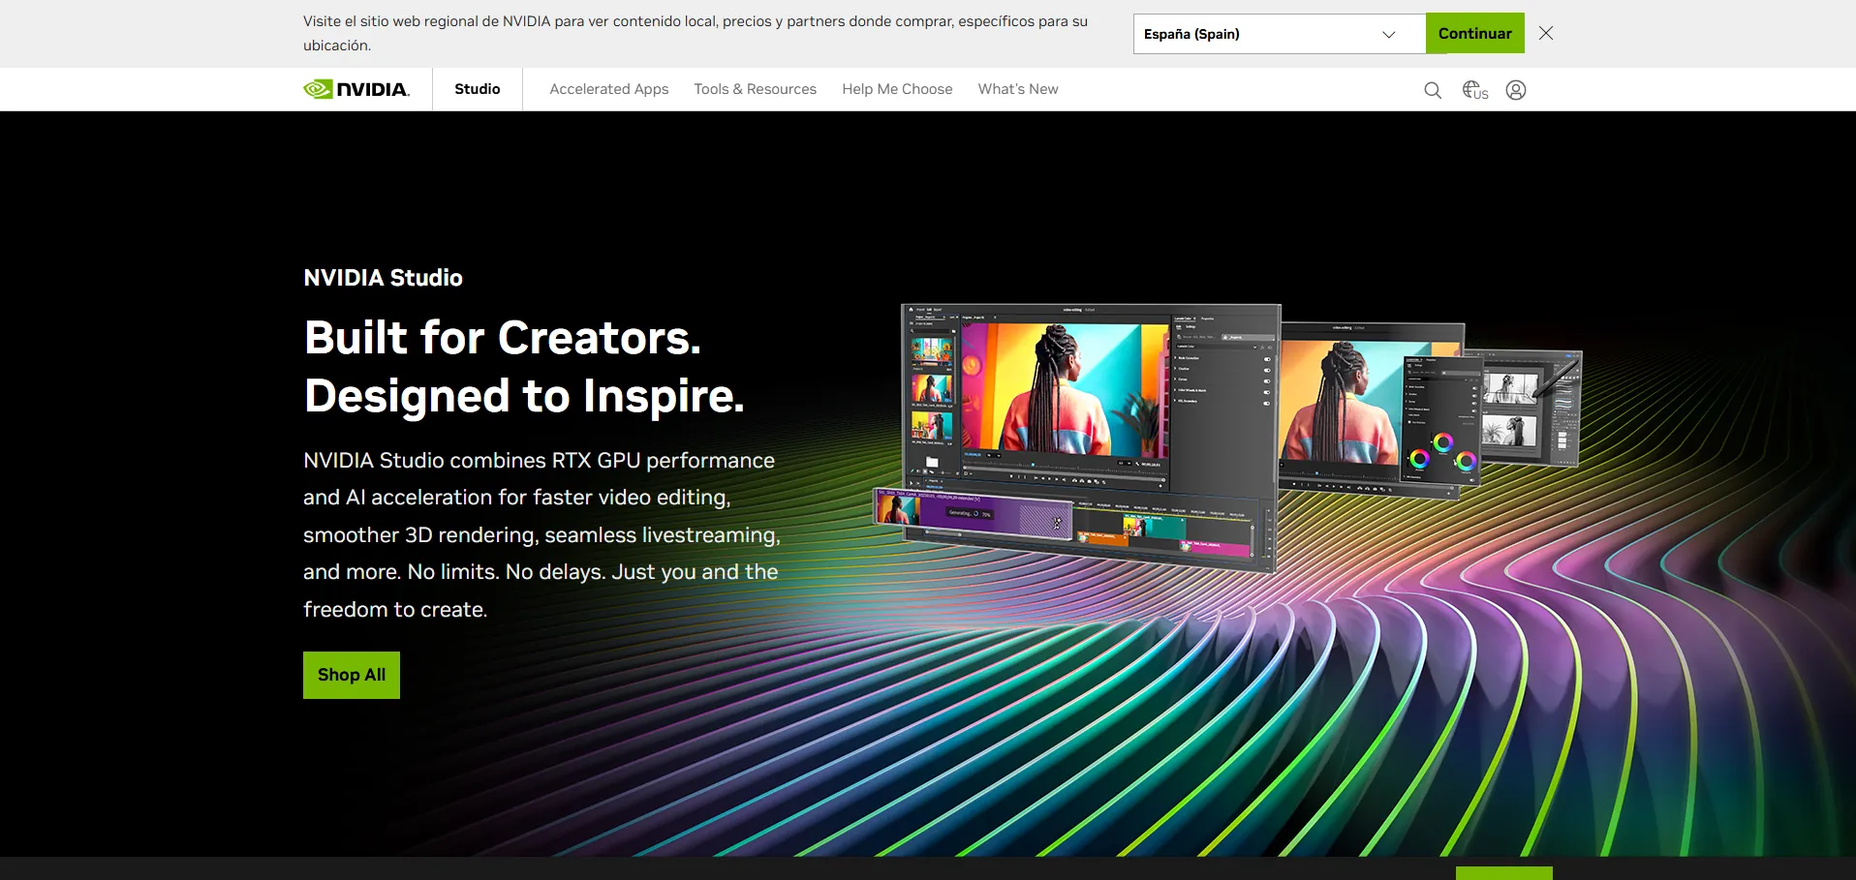This screenshot has height=880, width=1856.
Task: Open the globe region selector icon
Action: pyautogui.click(x=1474, y=90)
